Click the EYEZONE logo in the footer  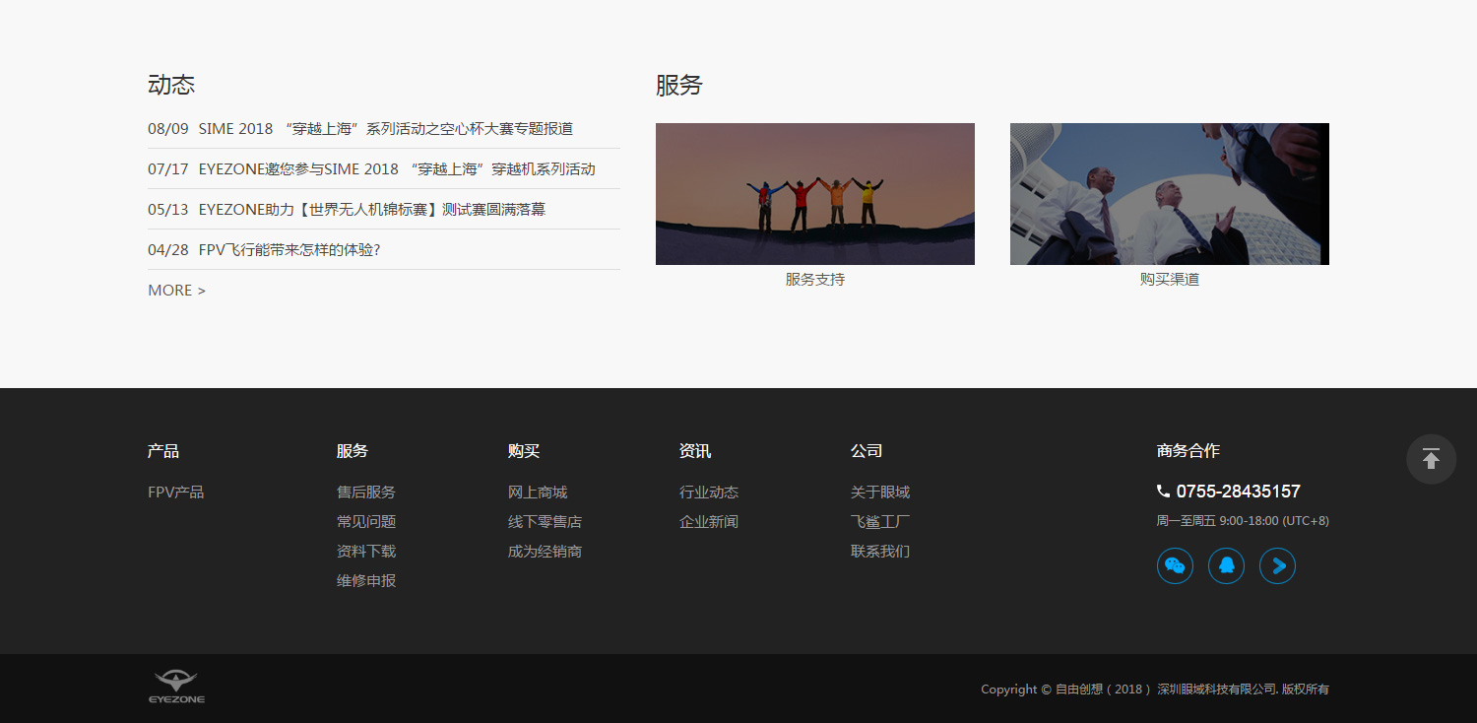click(176, 686)
